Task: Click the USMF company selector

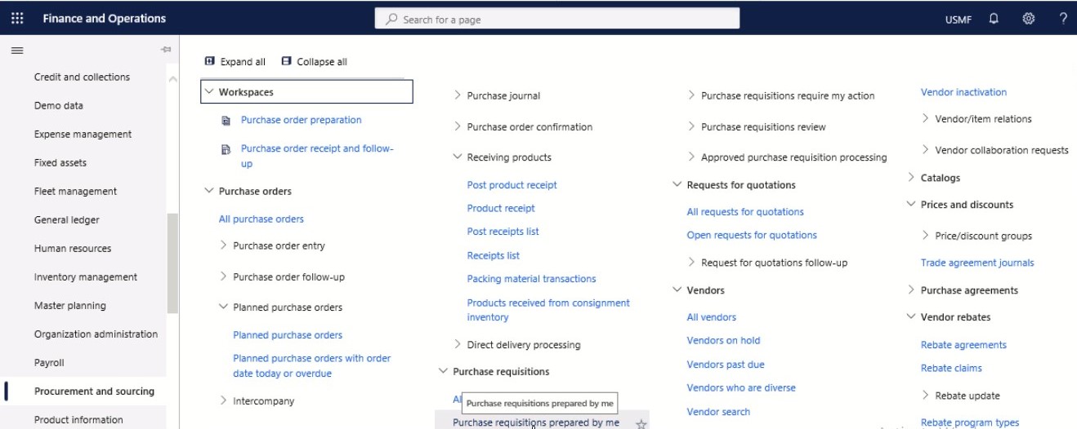Action: 959,20
